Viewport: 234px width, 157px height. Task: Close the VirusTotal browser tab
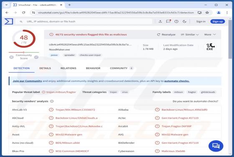pos(61,5)
